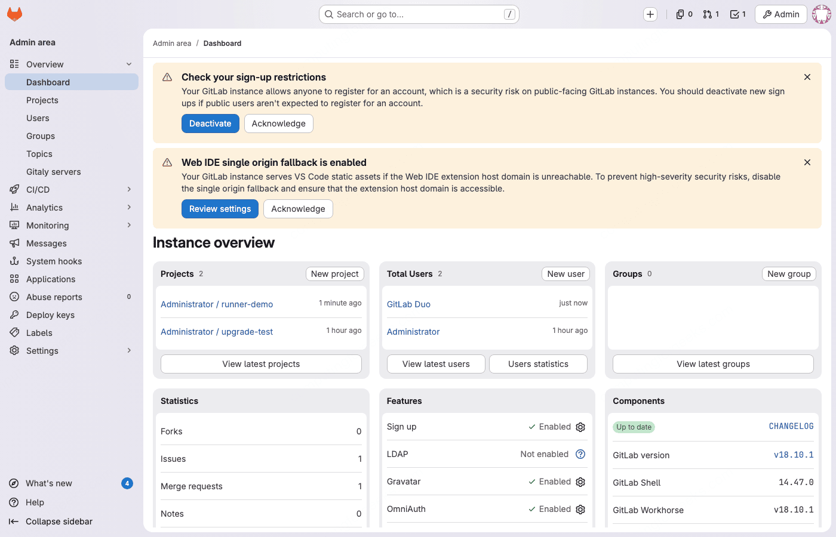Collapse the Overview sidebar section
836x537 pixels.
point(129,64)
